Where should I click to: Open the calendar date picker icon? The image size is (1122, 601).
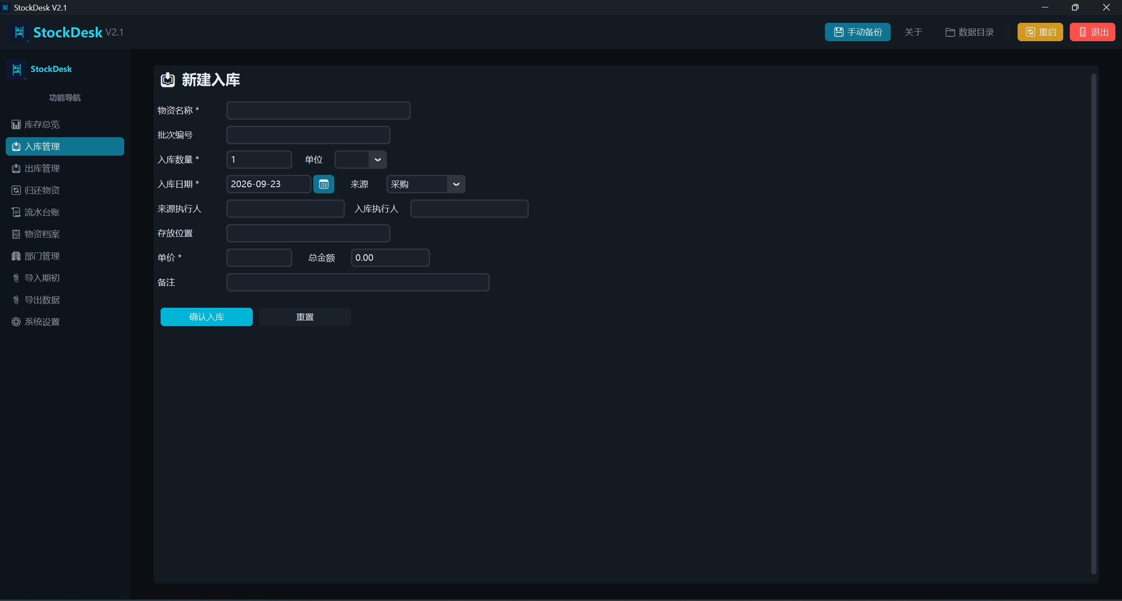tap(324, 184)
